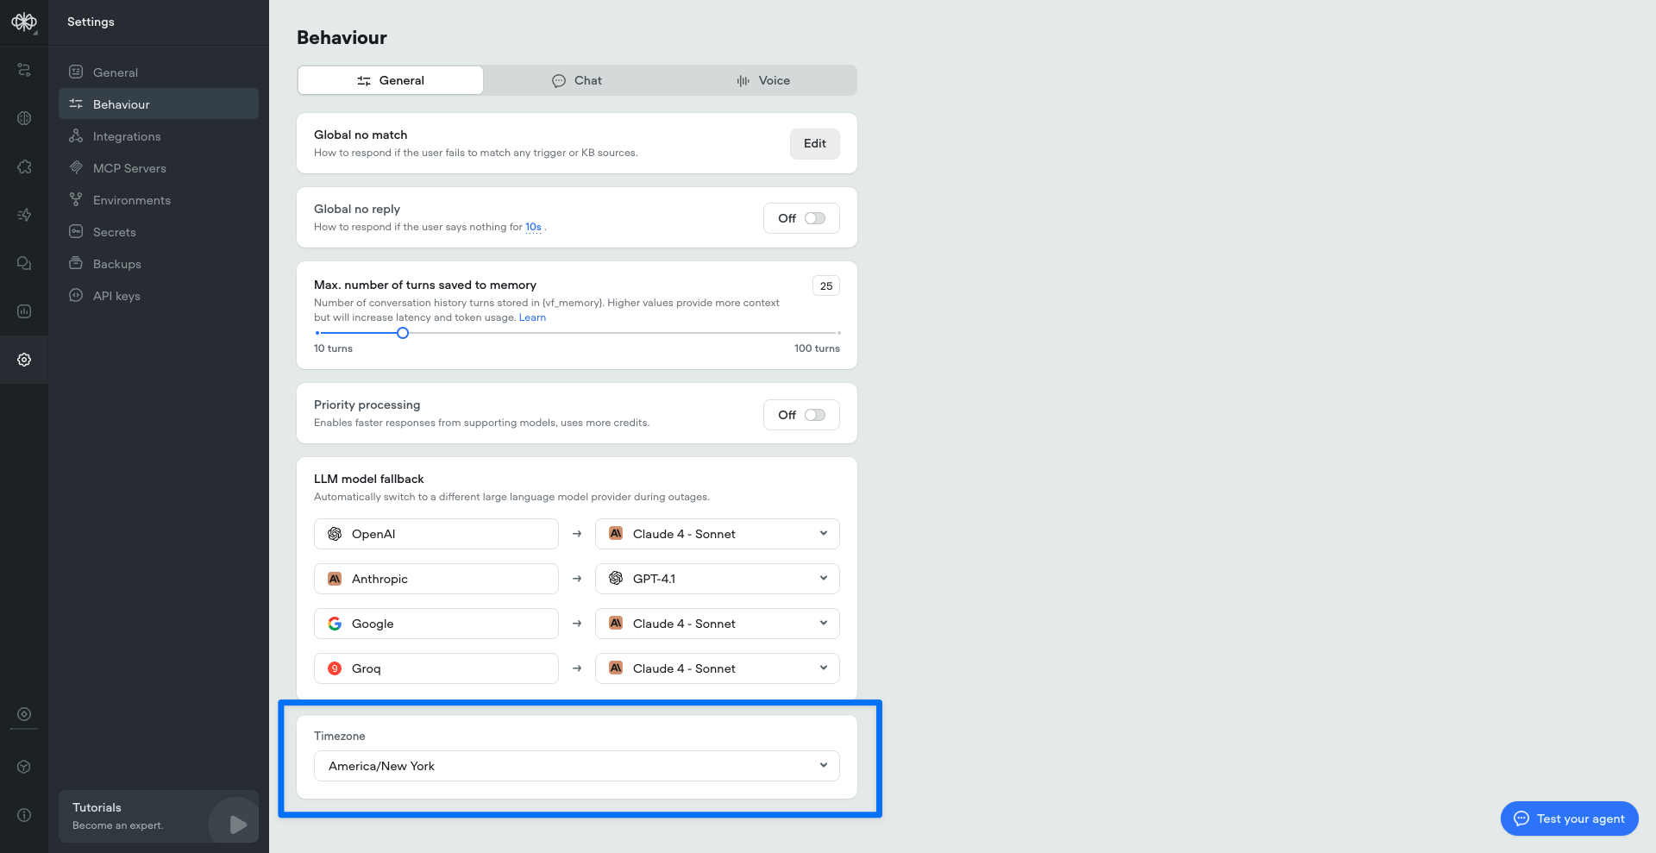Click the Test your agent button

[1570, 819]
